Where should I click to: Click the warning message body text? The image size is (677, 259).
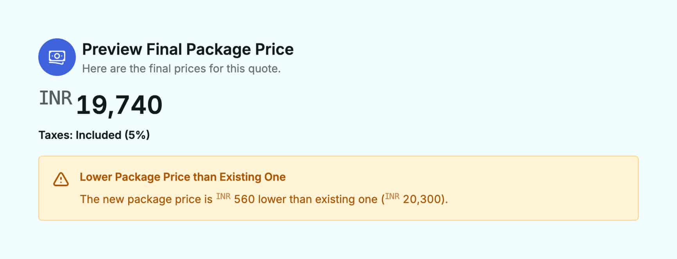(264, 199)
